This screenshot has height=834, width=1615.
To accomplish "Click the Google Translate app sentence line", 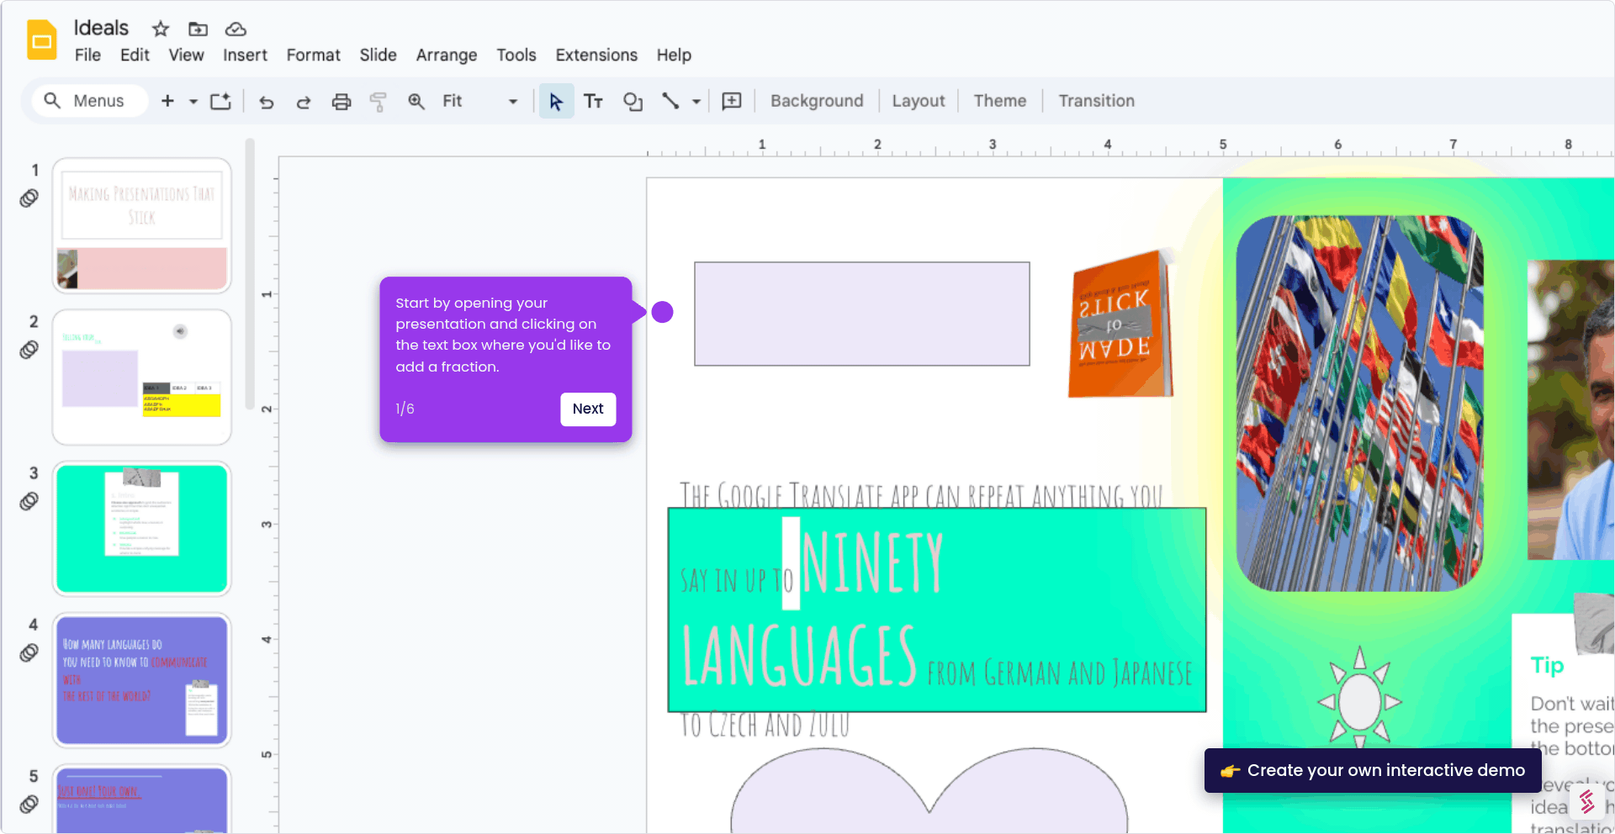I will [921, 494].
